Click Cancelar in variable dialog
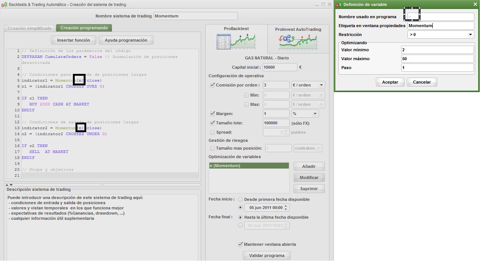 tap(422, 82)
